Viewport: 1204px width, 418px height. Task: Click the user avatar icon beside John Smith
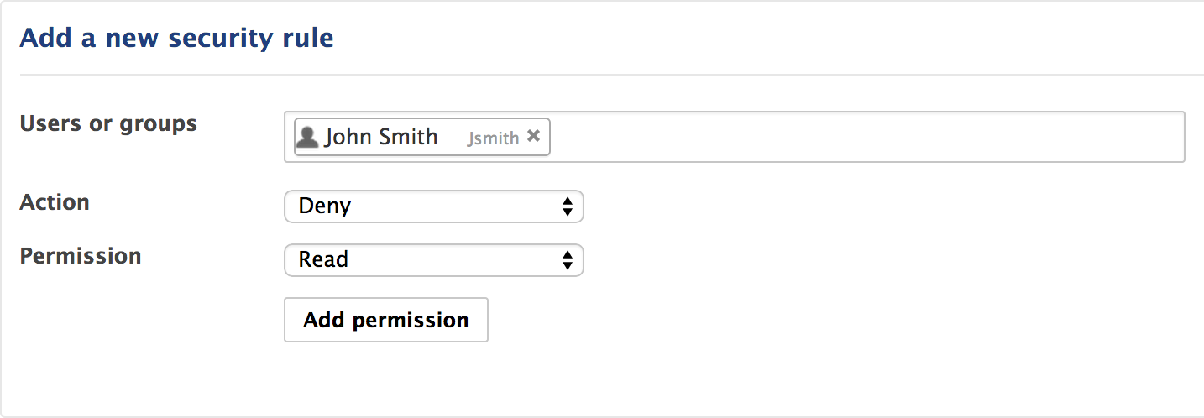pyautogui.click(x=308, y=137)
